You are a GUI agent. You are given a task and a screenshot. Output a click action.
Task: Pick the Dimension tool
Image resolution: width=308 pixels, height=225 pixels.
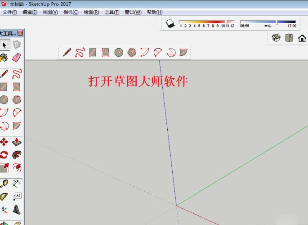point(17,184)
